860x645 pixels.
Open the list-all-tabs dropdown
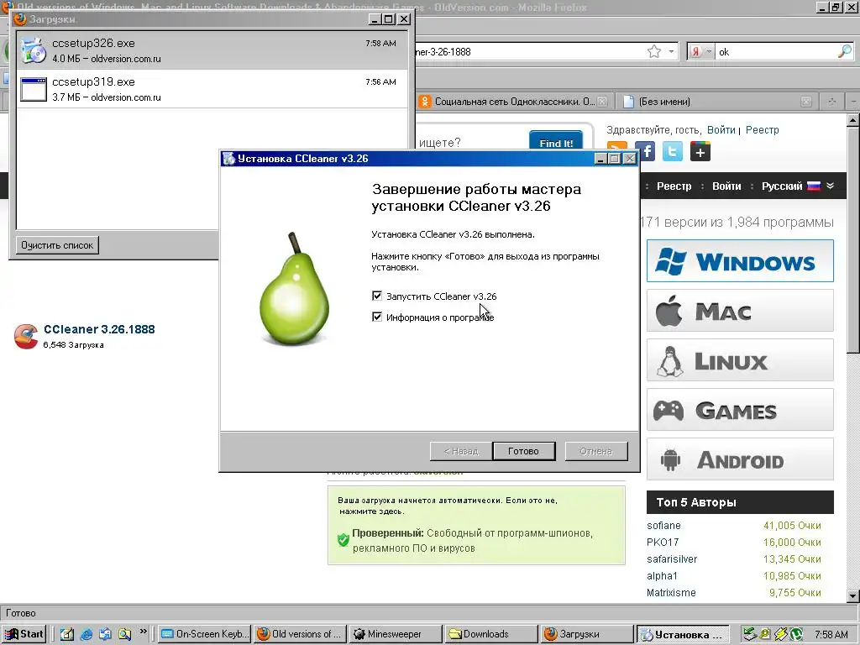(853, 102)
